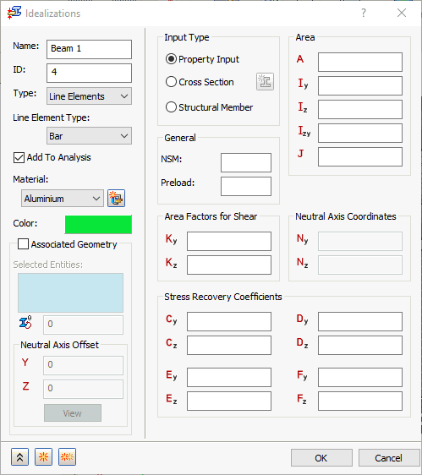Viewport: 422px width, 475px height.
Task: Open the help question mark button
Action: coord(364,13)
